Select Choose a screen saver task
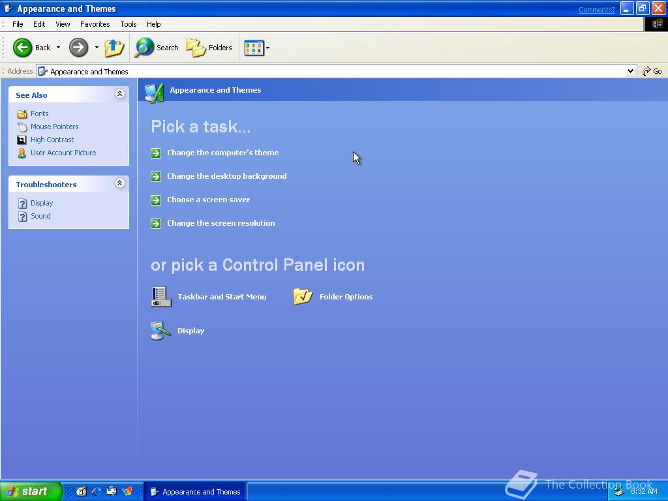The width and height of the screenshot is (668, 501). pyautogui.click(x=208, y=200)
